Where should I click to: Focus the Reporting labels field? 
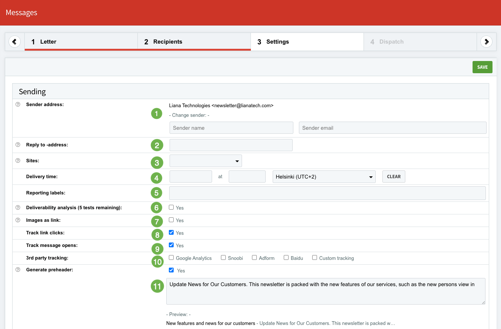point(327,193)
